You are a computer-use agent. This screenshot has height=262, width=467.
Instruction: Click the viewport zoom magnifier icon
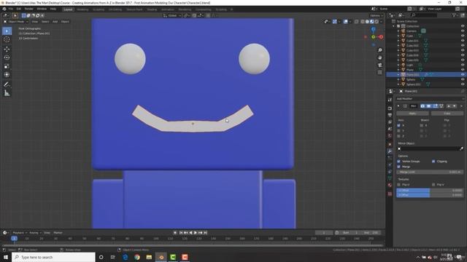click(x=379, y=50)
